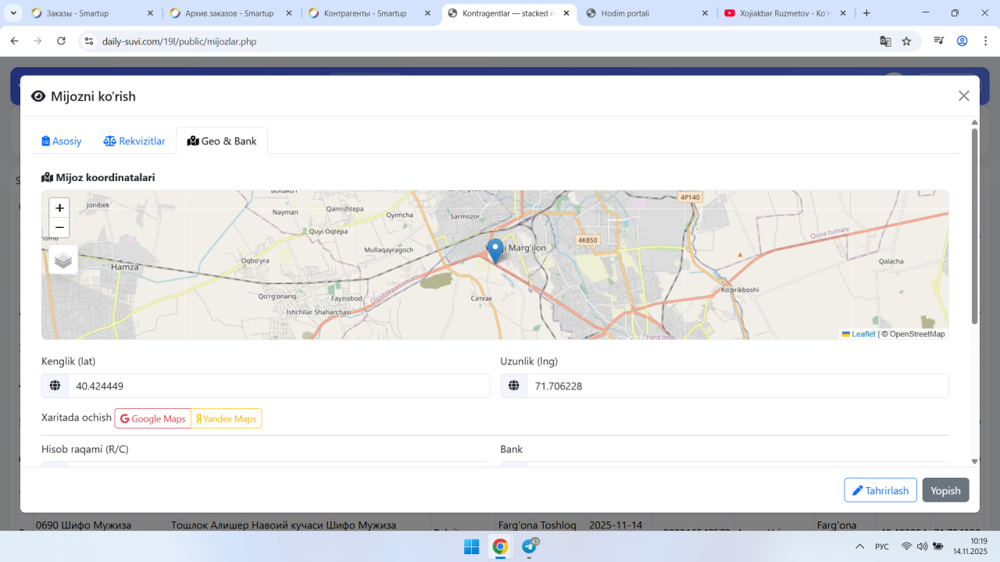The width and height of the screenshot is (1000, 562).
Task: Switch to the Rekvizitlar tab
Action: [134, 141]
